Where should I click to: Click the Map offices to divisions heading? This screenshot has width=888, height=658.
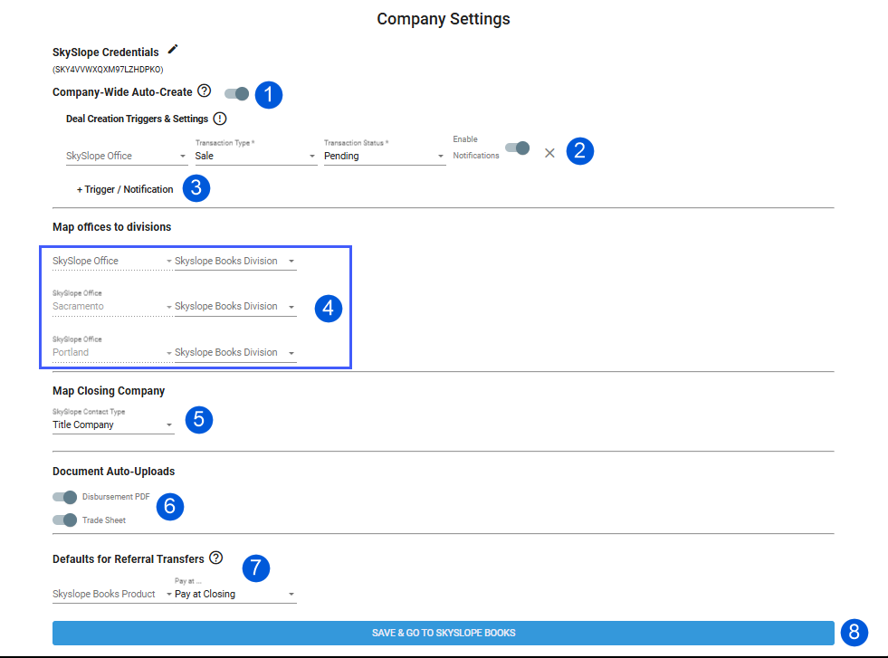point(111,227)
